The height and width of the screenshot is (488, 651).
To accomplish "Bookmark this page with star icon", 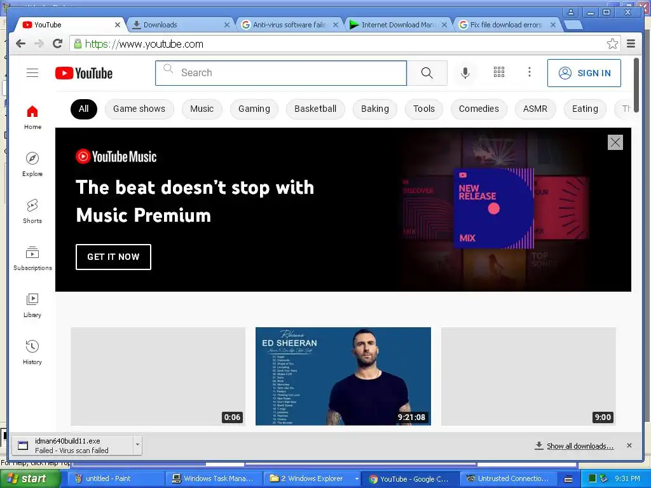I will (x=612, y=44).
